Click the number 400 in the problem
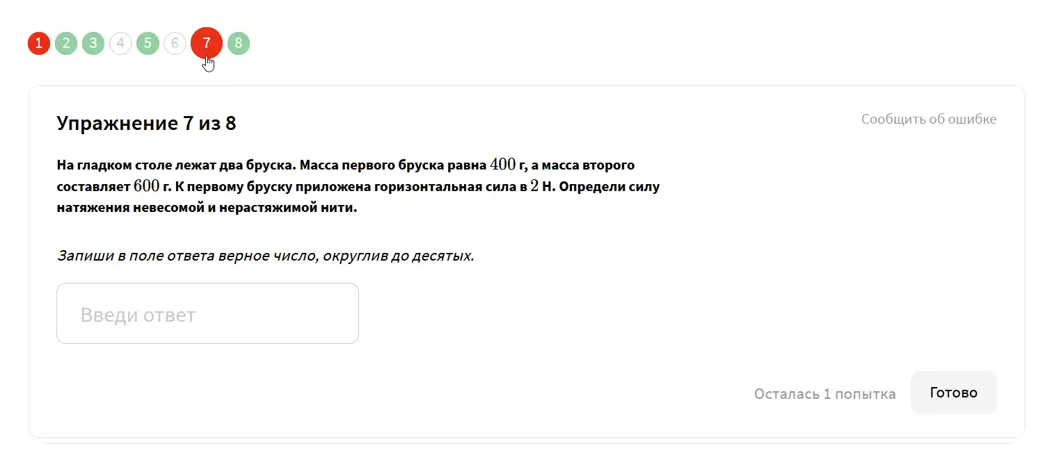 (503, 165)
